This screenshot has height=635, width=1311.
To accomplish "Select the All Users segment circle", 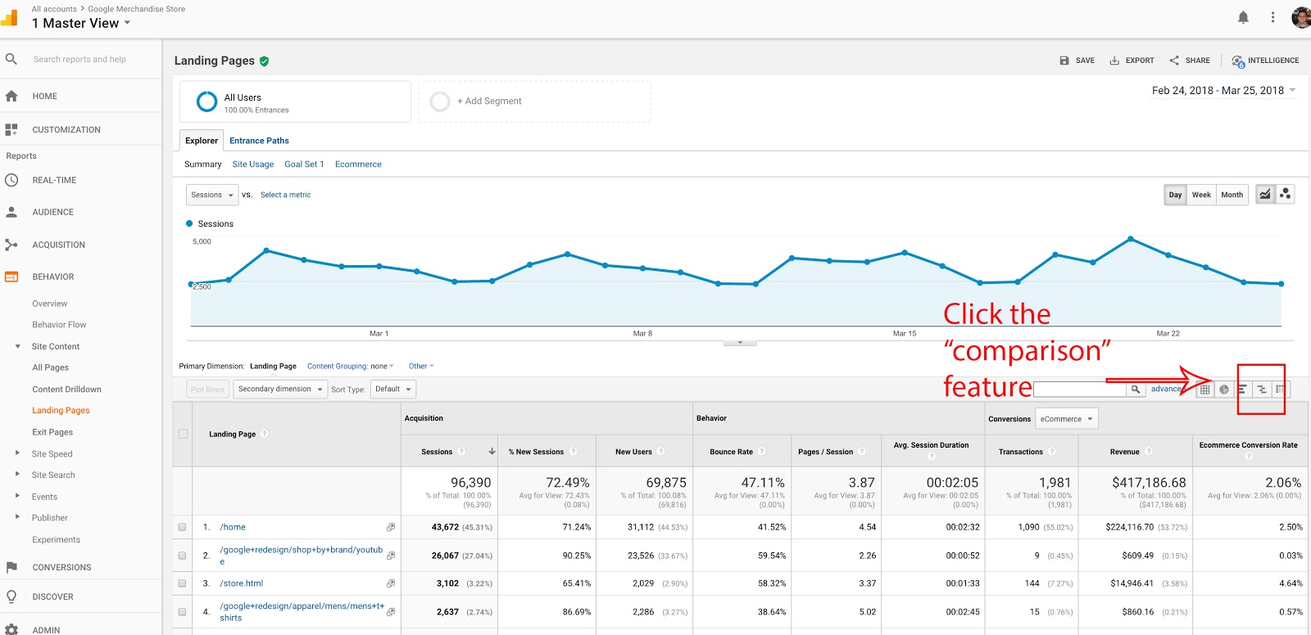I will [x=206, y=101].
